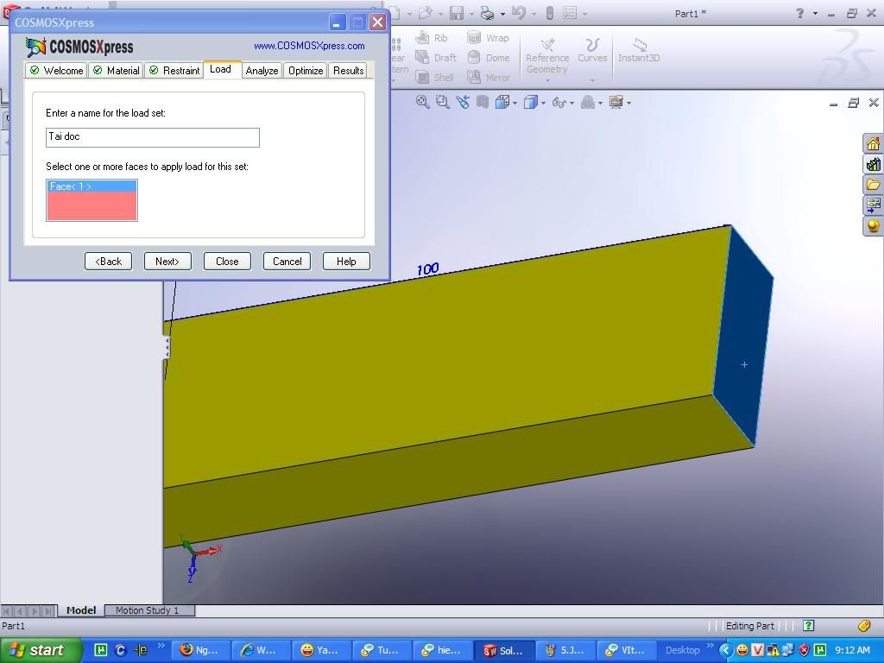Click the Previous View icon

(463, 102)
